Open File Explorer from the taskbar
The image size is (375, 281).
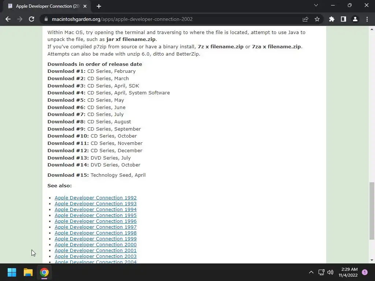coord(28,272)
